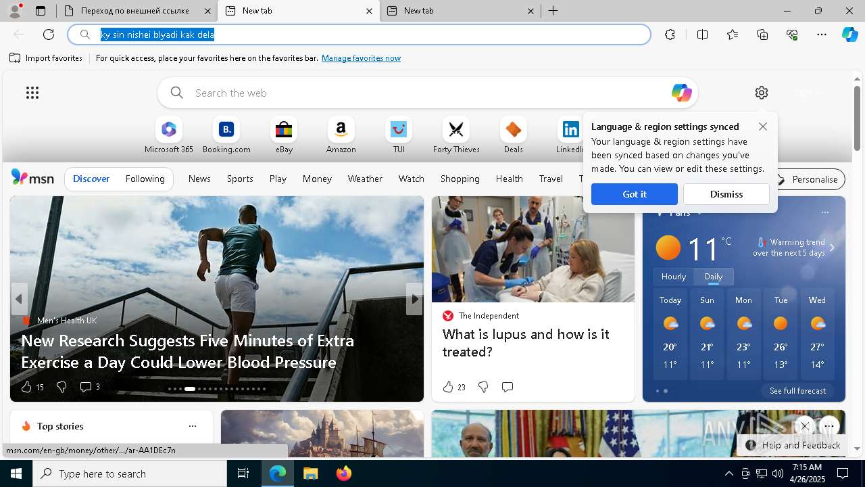Viewport: 865px width, 487px height.
Task: Open the tab actions menu icon
Action: 41,11
